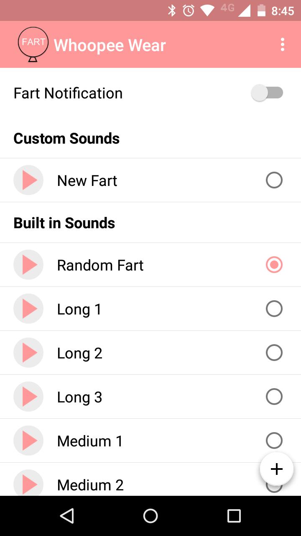The height and width of the screenshot is (536, 301).
Task: Play the Medium 1 sound
Action: point(28,441)
